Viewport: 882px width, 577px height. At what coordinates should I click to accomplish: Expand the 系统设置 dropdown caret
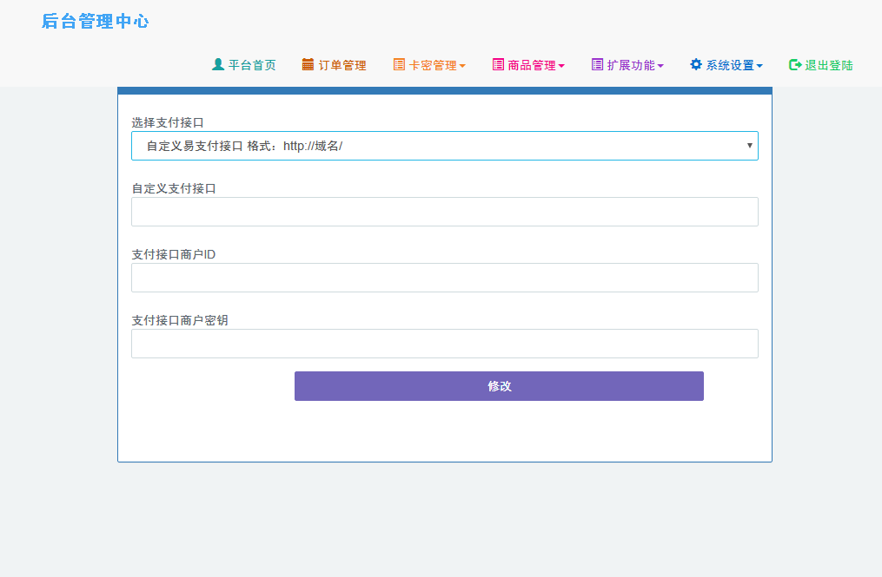tap(759, 66)
